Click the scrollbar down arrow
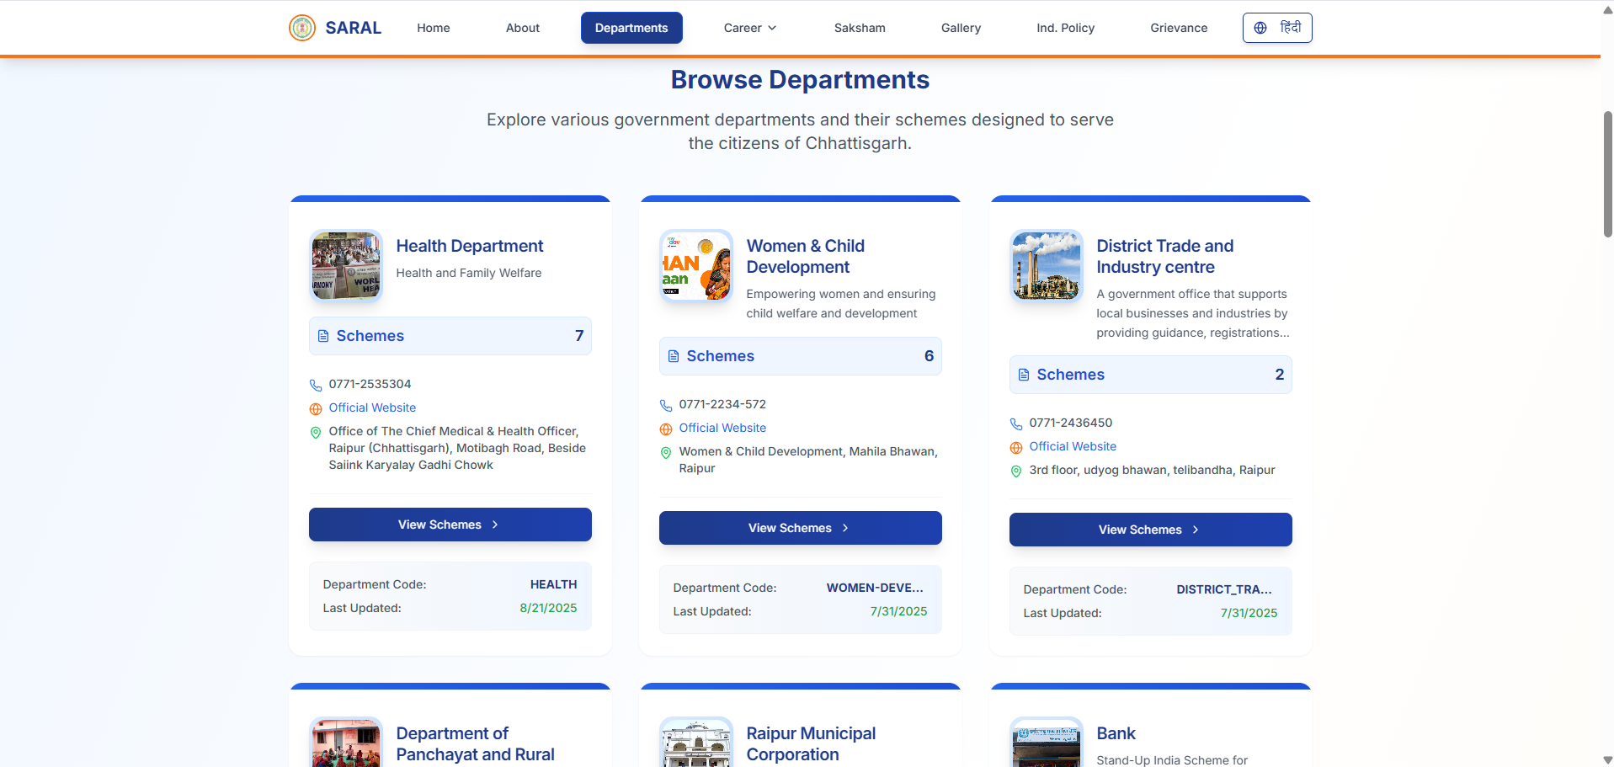The image size is (1614, 767). pos(1607,759)
